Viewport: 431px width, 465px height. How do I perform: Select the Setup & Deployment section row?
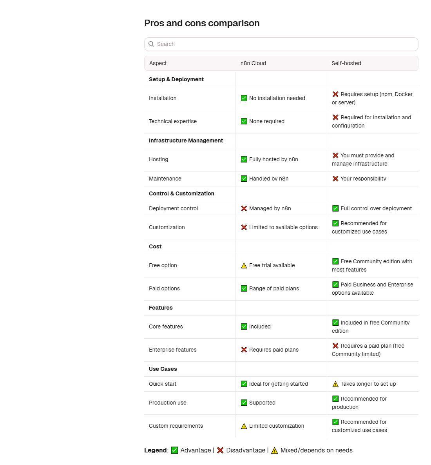point(281,80)
